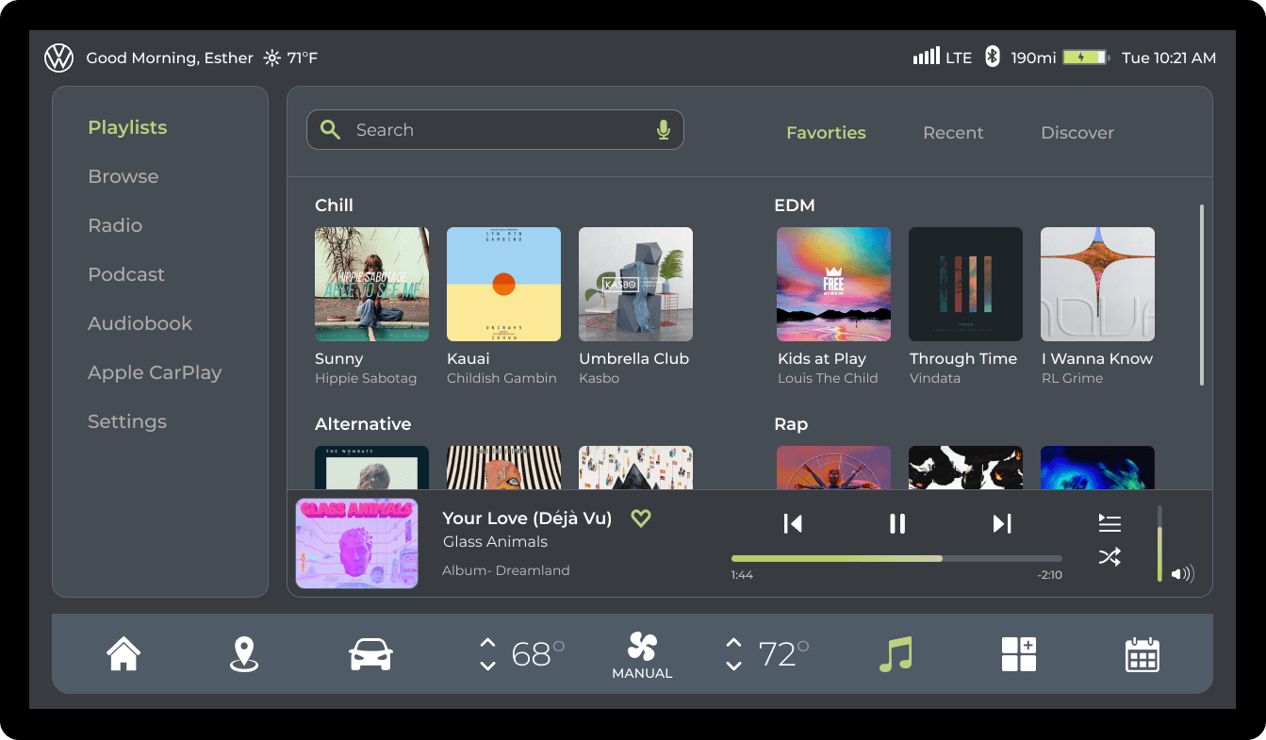The width and height of the screenshot is (1266, 740).
Task: Pause the current song
Action: coord(897,523)
